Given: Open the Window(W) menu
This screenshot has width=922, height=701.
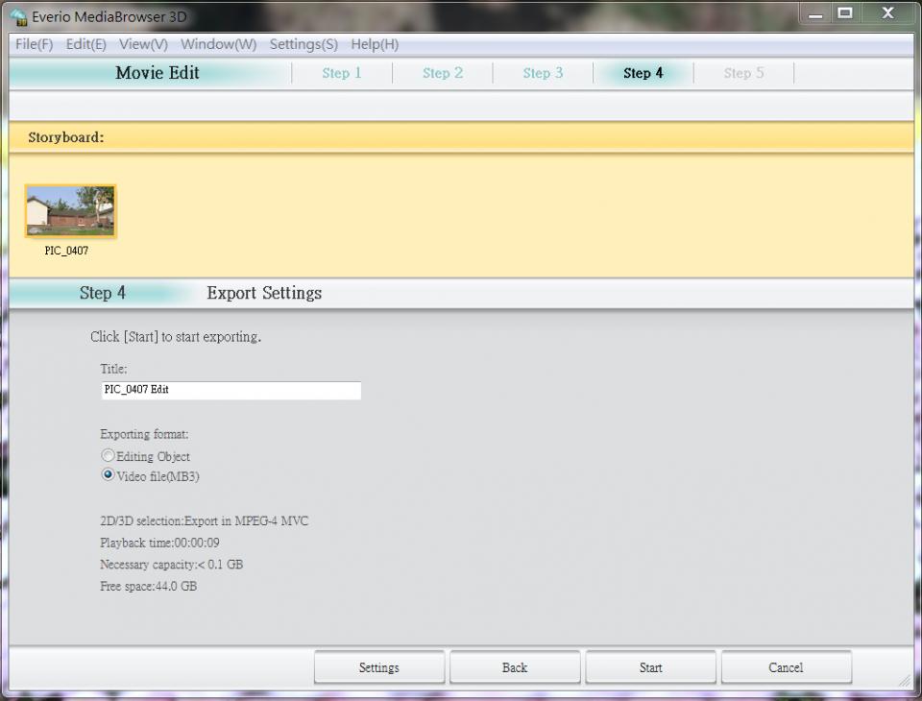Looking at the screenshot, I should (x=218, y=44).
